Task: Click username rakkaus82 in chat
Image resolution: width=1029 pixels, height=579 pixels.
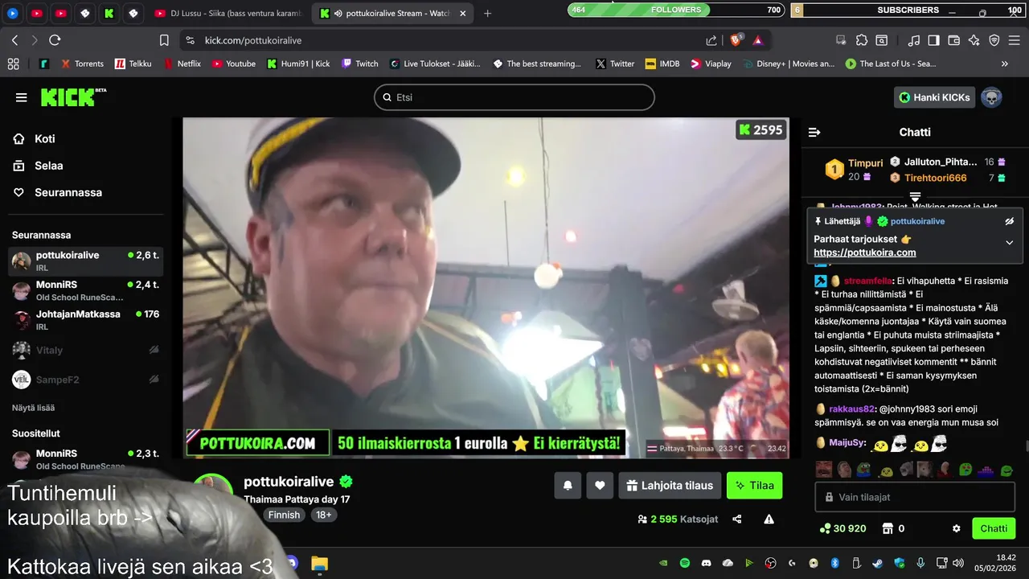Action: tap(851, 409)
